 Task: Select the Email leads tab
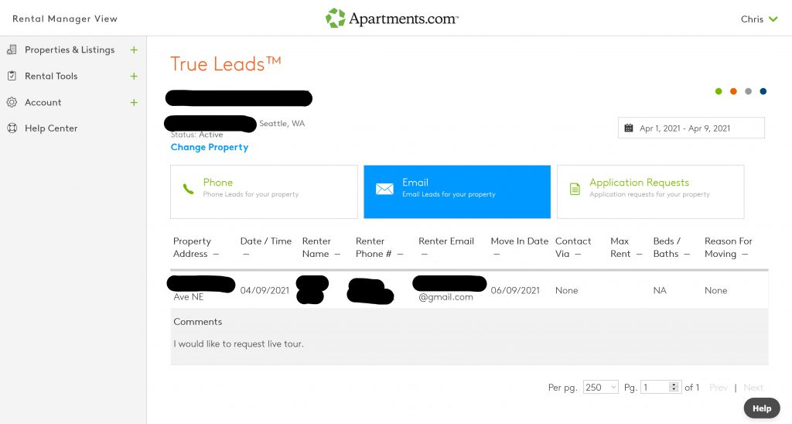(457, 192)
